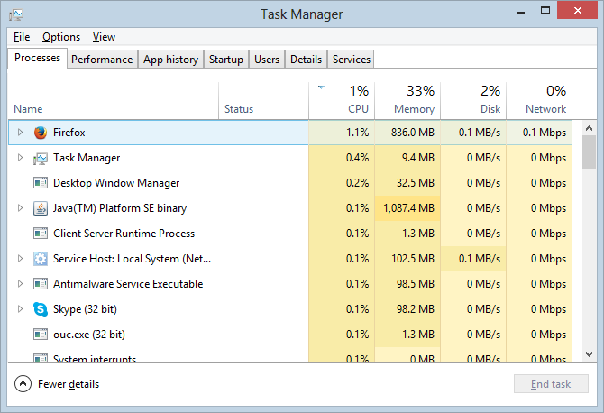Click the Firefox process icon

41,133
